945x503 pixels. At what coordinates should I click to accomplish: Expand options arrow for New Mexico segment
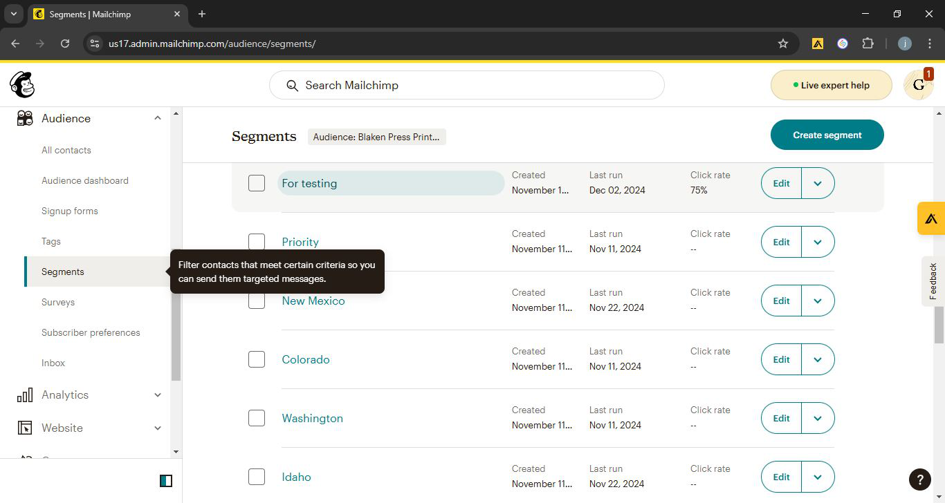point(818,301)
